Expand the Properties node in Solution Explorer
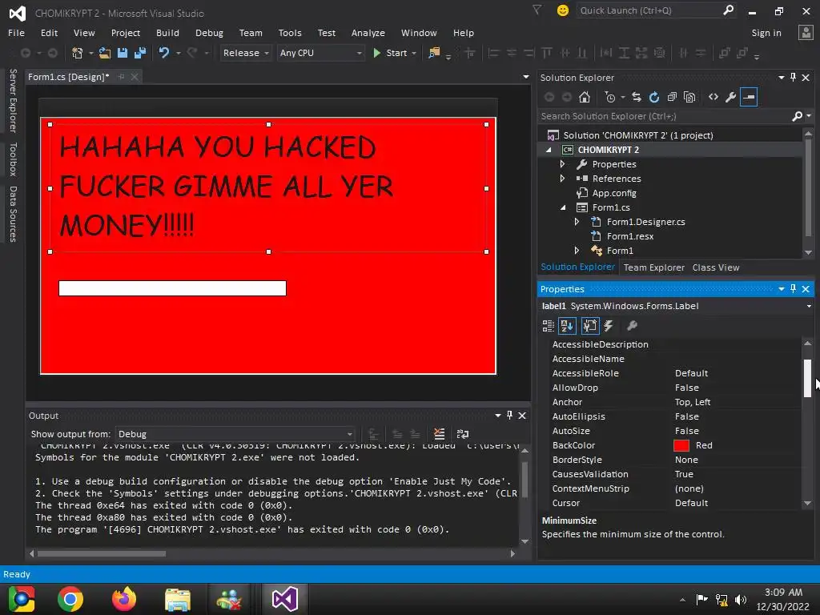This screenshot has height=615, width=820. (562, 164)
